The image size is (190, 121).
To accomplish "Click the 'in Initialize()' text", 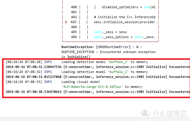I will tap(76, 57).
